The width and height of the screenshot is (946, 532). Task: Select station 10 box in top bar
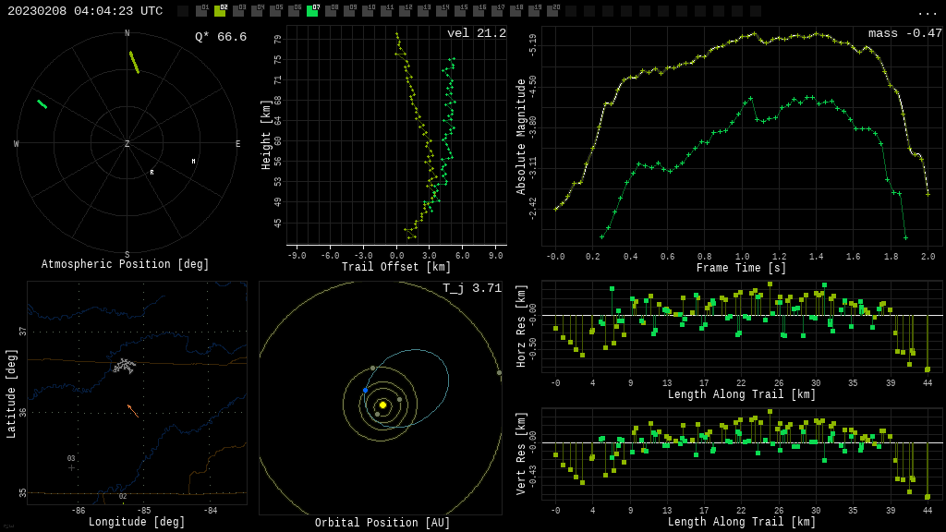click(x=368, y=11)
